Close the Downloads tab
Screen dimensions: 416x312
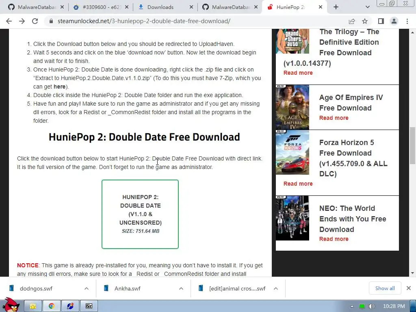pyautogui.click(x=191, y=7)
